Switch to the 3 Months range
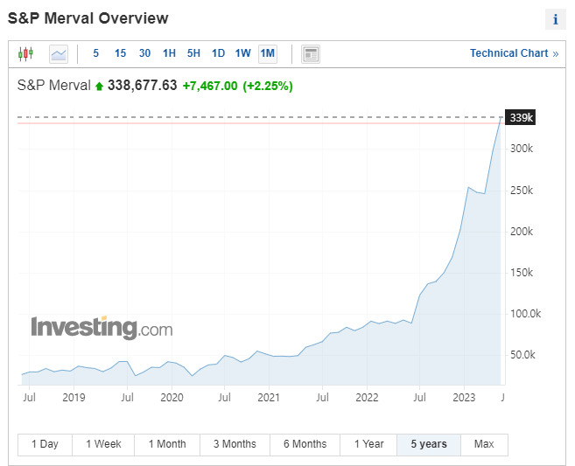Image resolution: width=575 pixels, height=466 pixels. 235,444
